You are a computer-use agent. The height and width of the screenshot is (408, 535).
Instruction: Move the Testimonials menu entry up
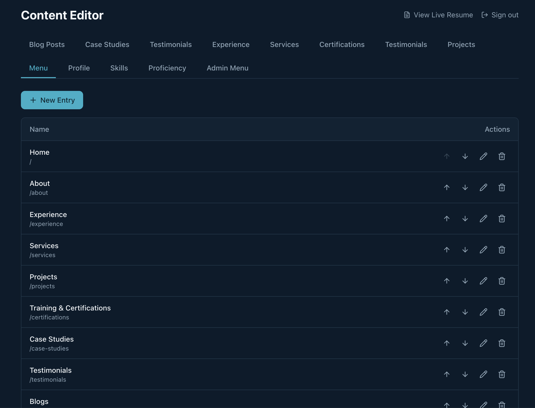pos(447,374)
